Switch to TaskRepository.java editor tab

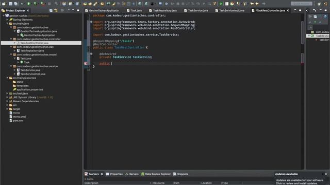pyautogui.click(x=163, y=10)
